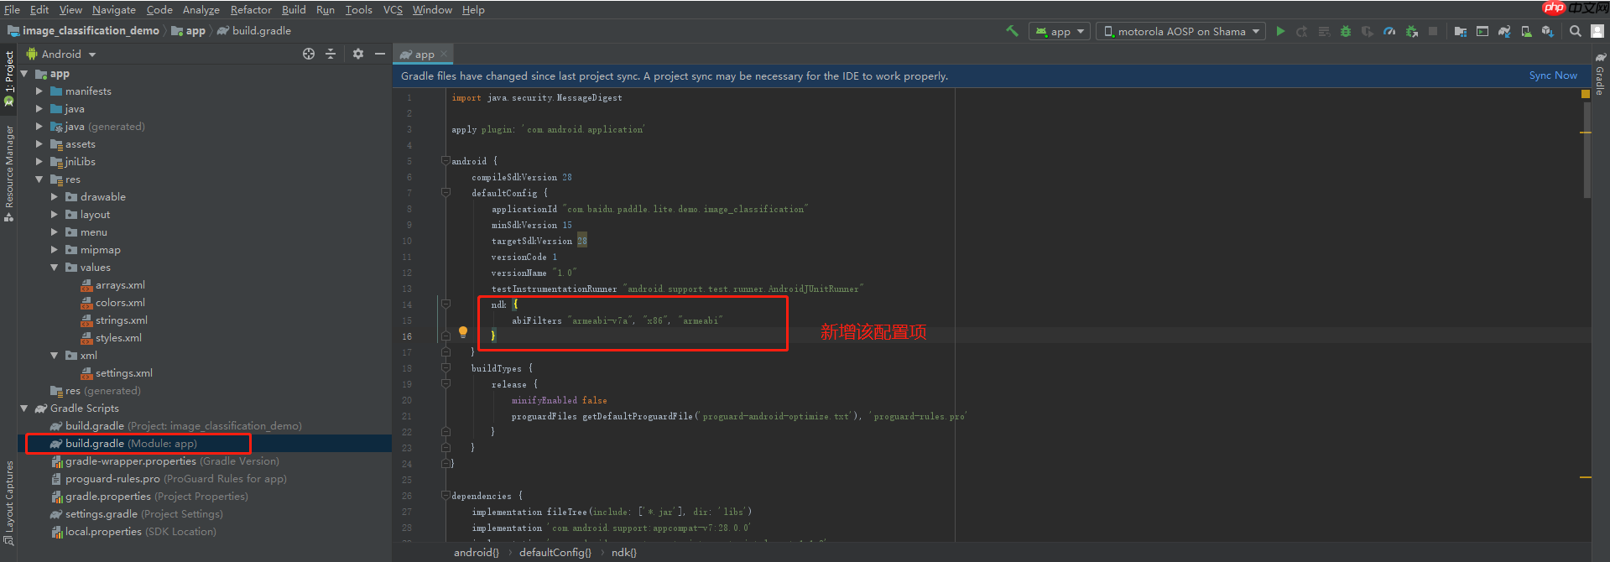Toggle the Resource Manager side panel
This screenshot has height=562, width=1610.
[9, 168]
